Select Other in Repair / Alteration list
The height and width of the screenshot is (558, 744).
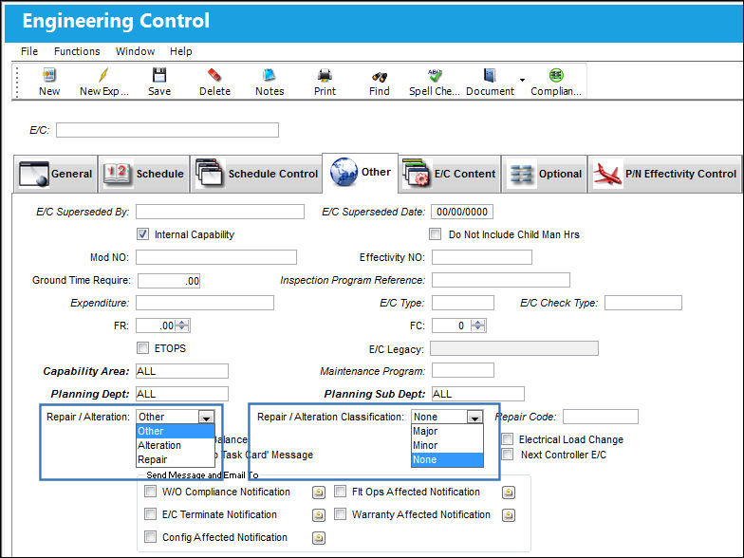coord(175,431)
